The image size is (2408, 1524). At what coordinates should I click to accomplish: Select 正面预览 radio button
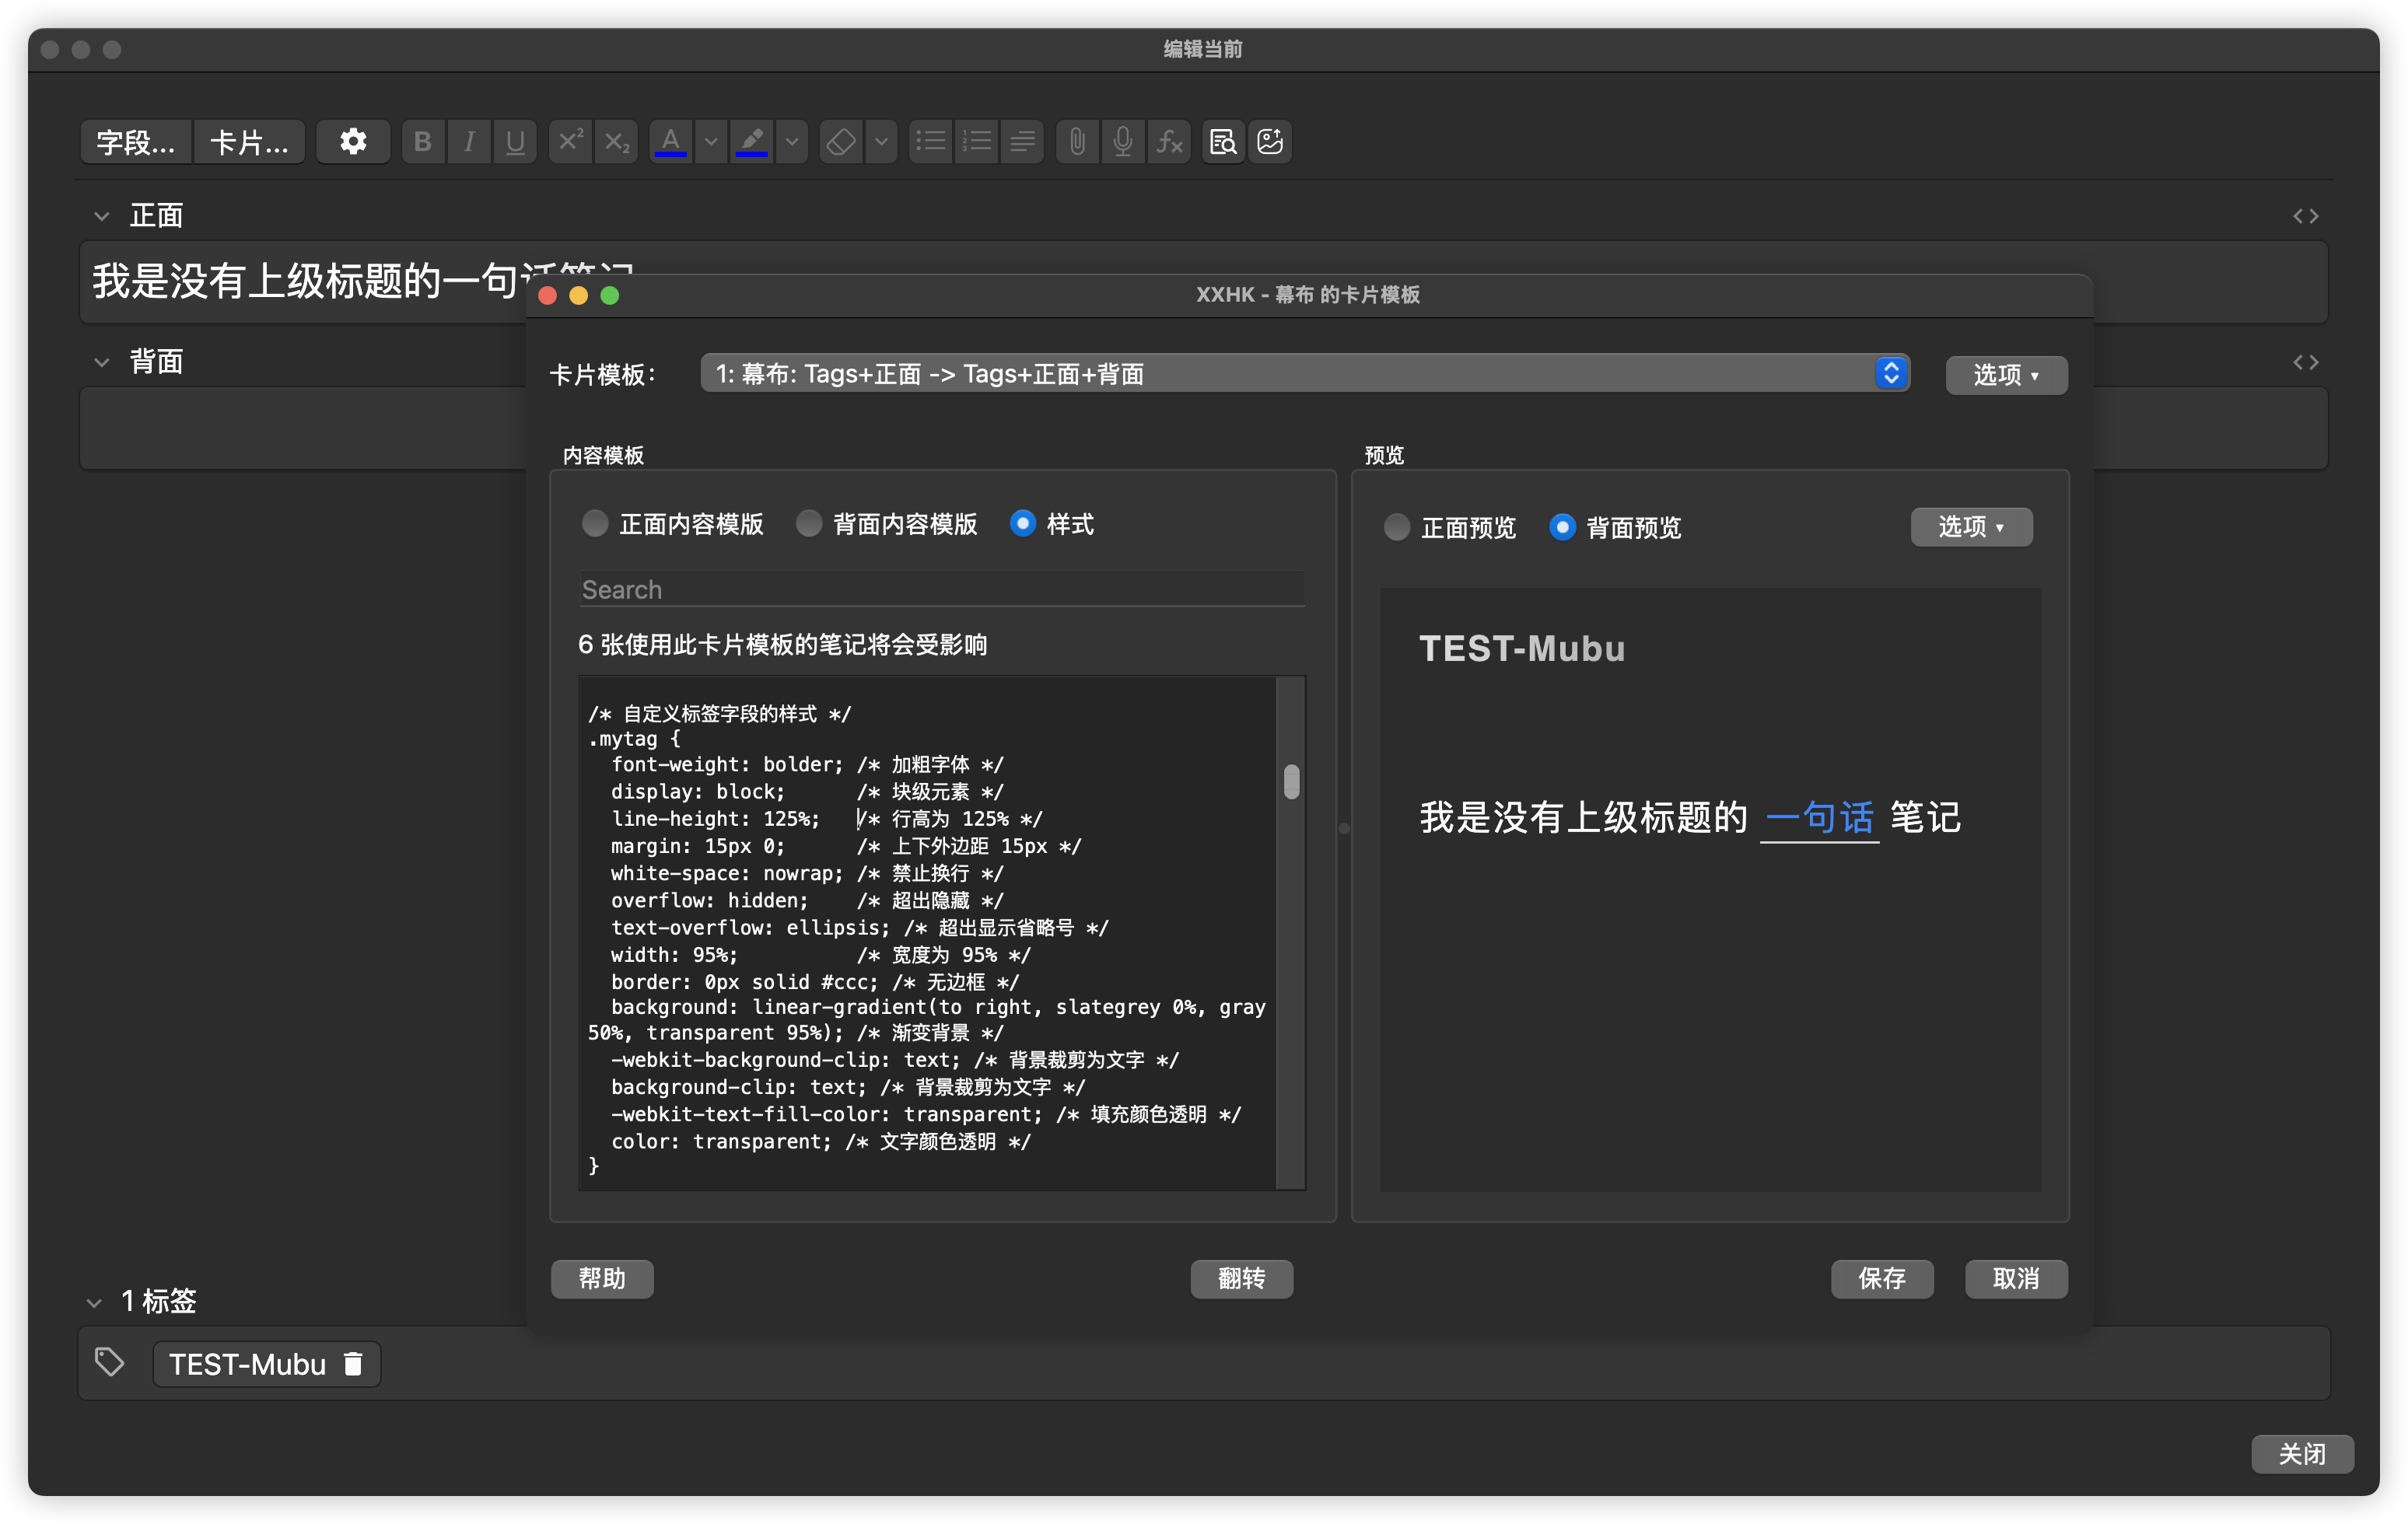tap(1397, 527)
